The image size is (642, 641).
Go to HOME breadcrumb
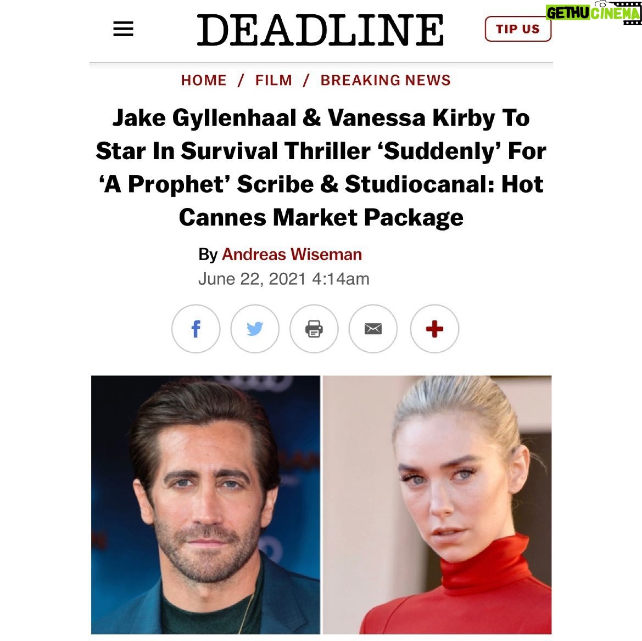[204, 80]
